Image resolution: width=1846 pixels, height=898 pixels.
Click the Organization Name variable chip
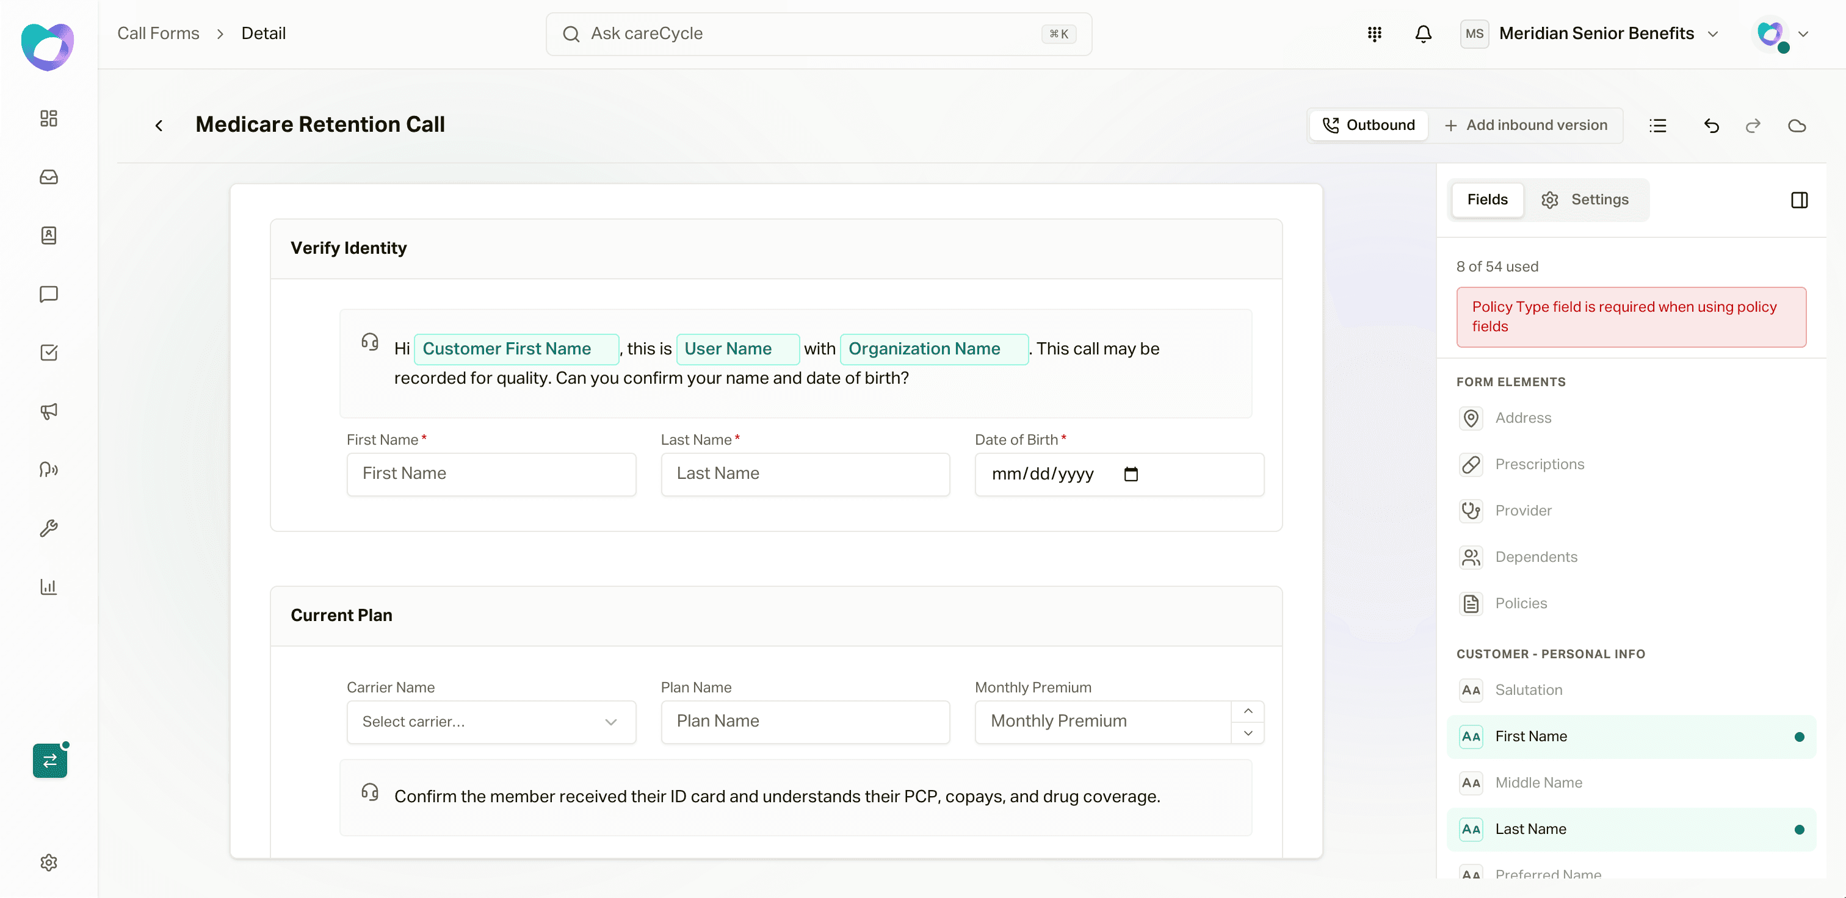(934, 349)
